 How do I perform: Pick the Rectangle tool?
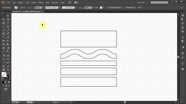pos(8,27)
